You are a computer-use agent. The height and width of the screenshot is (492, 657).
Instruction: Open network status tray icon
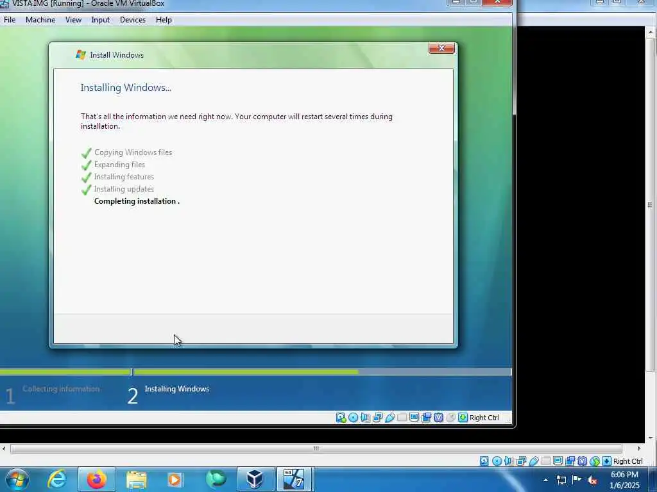pyautogui.click(x=561, y=480)
